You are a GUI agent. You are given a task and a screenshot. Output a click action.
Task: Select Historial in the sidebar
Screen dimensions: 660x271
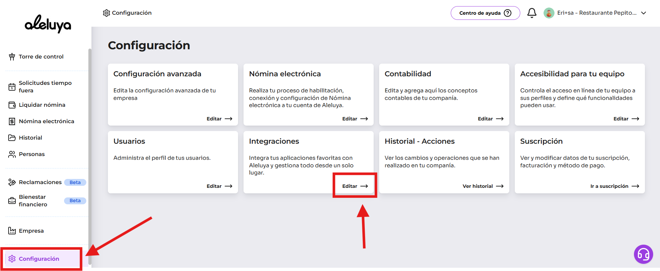point(30,138)
